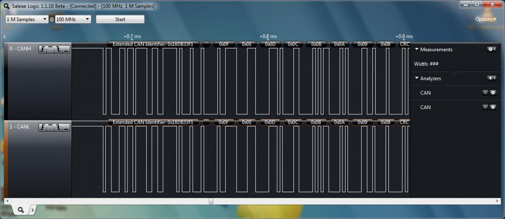Set falling edge trigger on channel 0 CANH
505x219 pixels.
pyautogui.click(x=58, y=50)
